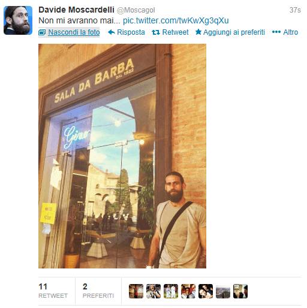Image resolution: width=307 pixels, height=308 pixels.
Task: Click the reply arrow icon
Action: (112, 32)
